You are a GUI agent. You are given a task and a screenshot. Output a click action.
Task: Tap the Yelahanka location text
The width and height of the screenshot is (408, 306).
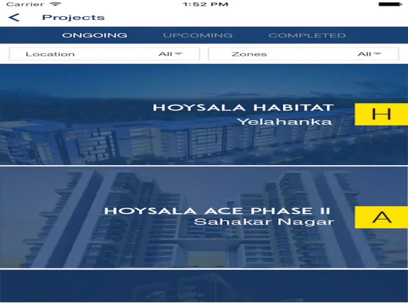coord(284,121)
